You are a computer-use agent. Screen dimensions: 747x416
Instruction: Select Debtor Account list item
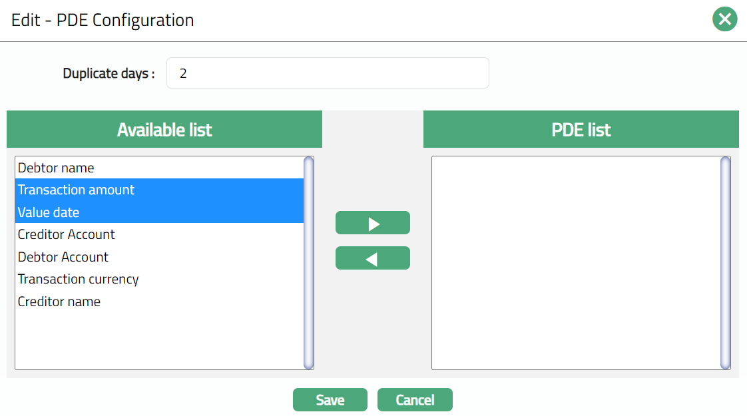click(63, 257)
